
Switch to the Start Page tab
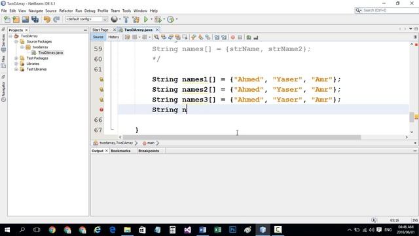pyautogui.click(x=100, y=29)
